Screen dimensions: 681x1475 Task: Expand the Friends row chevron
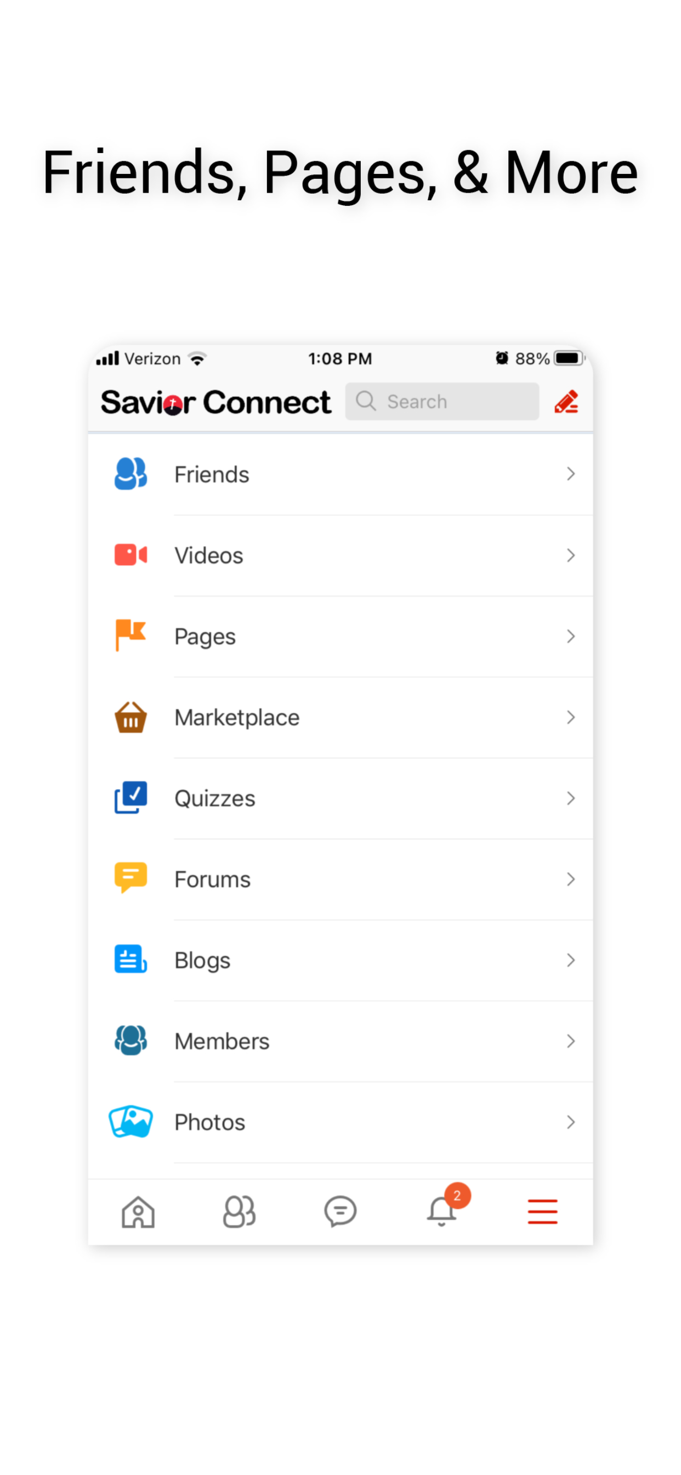pos(570,474)
